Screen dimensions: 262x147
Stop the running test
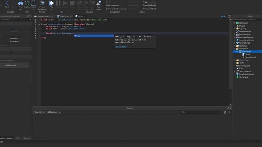coord(72,4)
